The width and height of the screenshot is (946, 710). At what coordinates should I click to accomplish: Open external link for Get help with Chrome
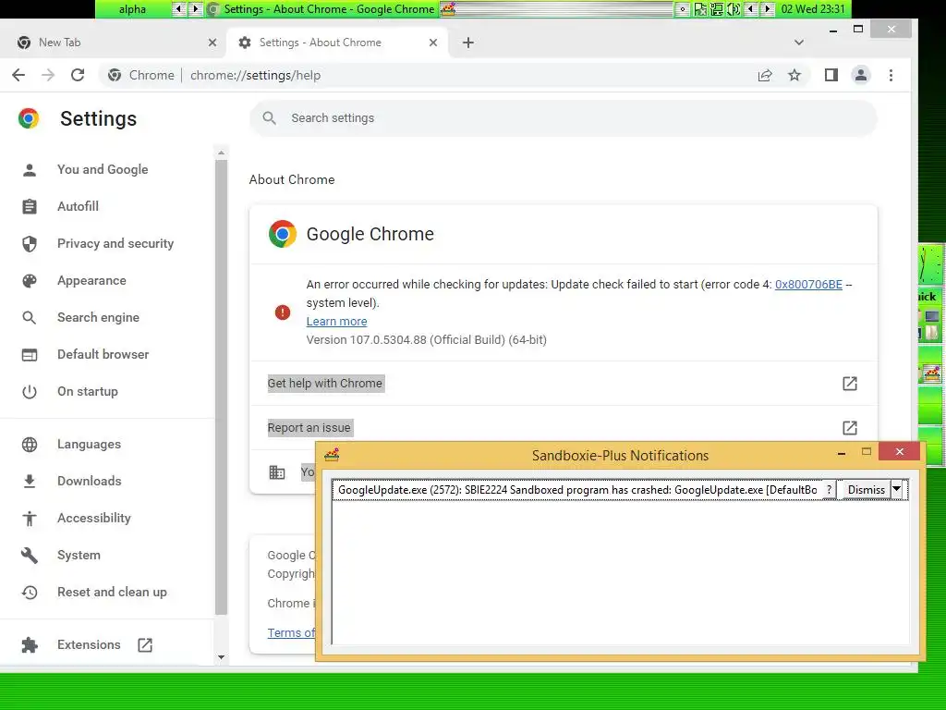click(x=850, y=384)
